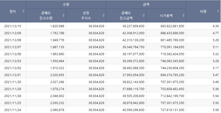Click market cap 746,083,545,800
Viewport: 221px width, 113px height.
tap(172, 61)
